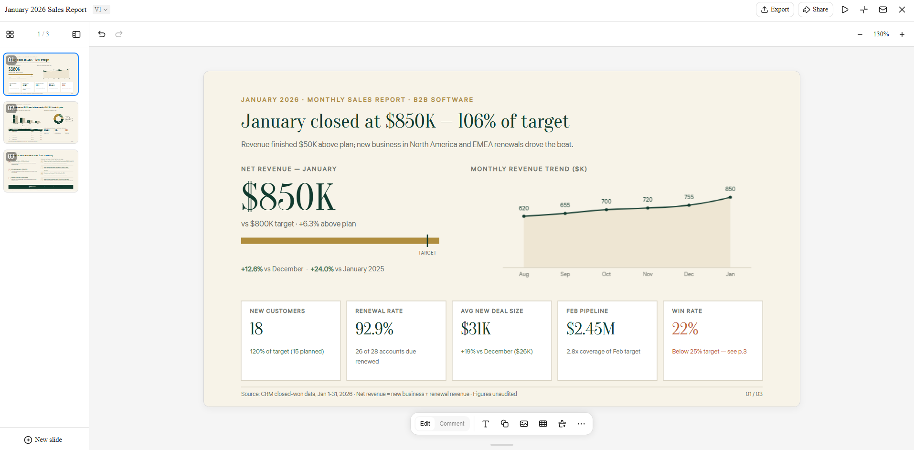Zoom out with the minus control

tap(860, 34)
